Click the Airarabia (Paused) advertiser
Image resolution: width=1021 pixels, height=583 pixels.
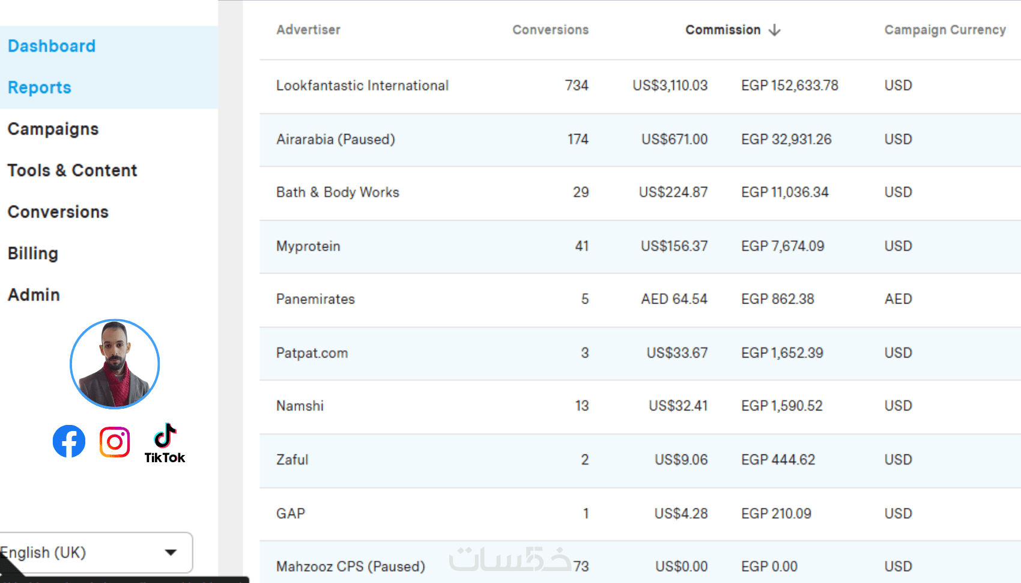click(x=336, y=139)
